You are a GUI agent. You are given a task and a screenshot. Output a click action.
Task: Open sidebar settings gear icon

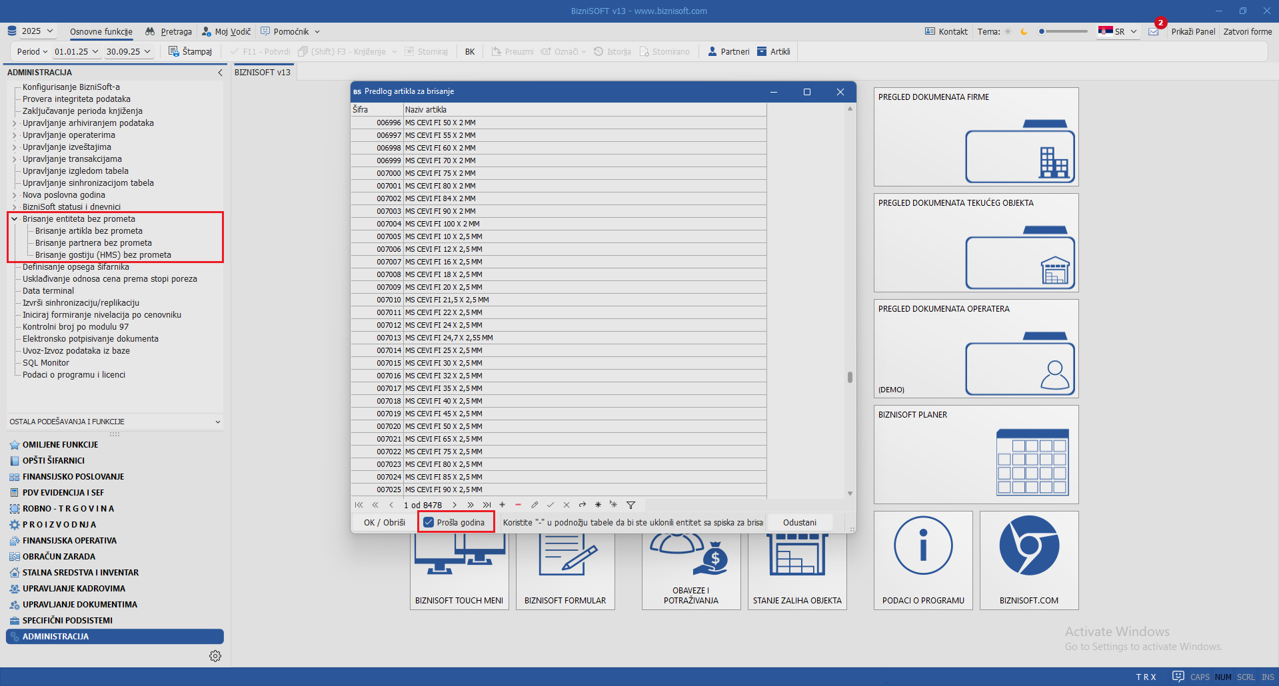point(215,656)
